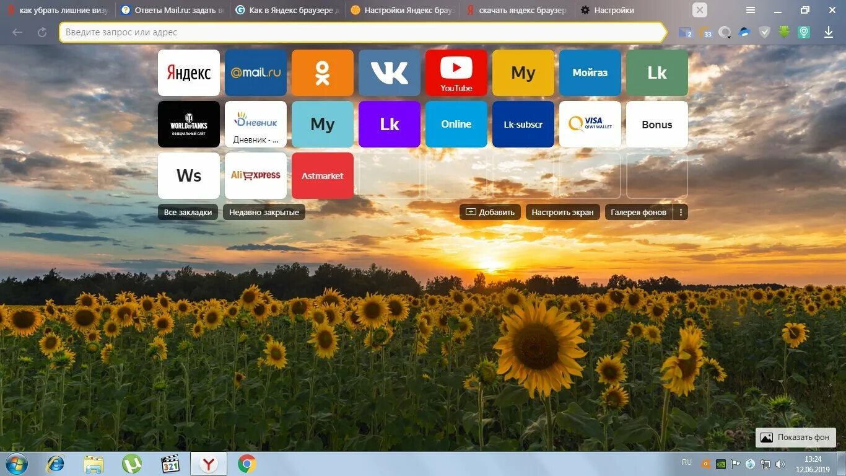The image size is (846, 476).
Task: Open the volume speaker icon
Action: click(780, 464)
